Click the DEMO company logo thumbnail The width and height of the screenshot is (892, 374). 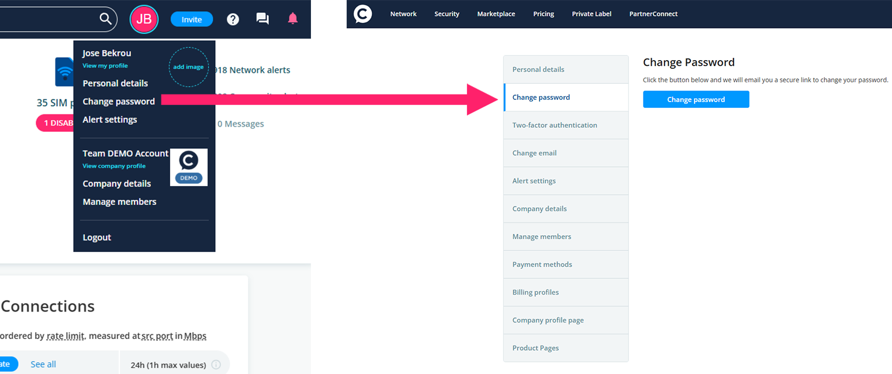click(x=189, y=167)
